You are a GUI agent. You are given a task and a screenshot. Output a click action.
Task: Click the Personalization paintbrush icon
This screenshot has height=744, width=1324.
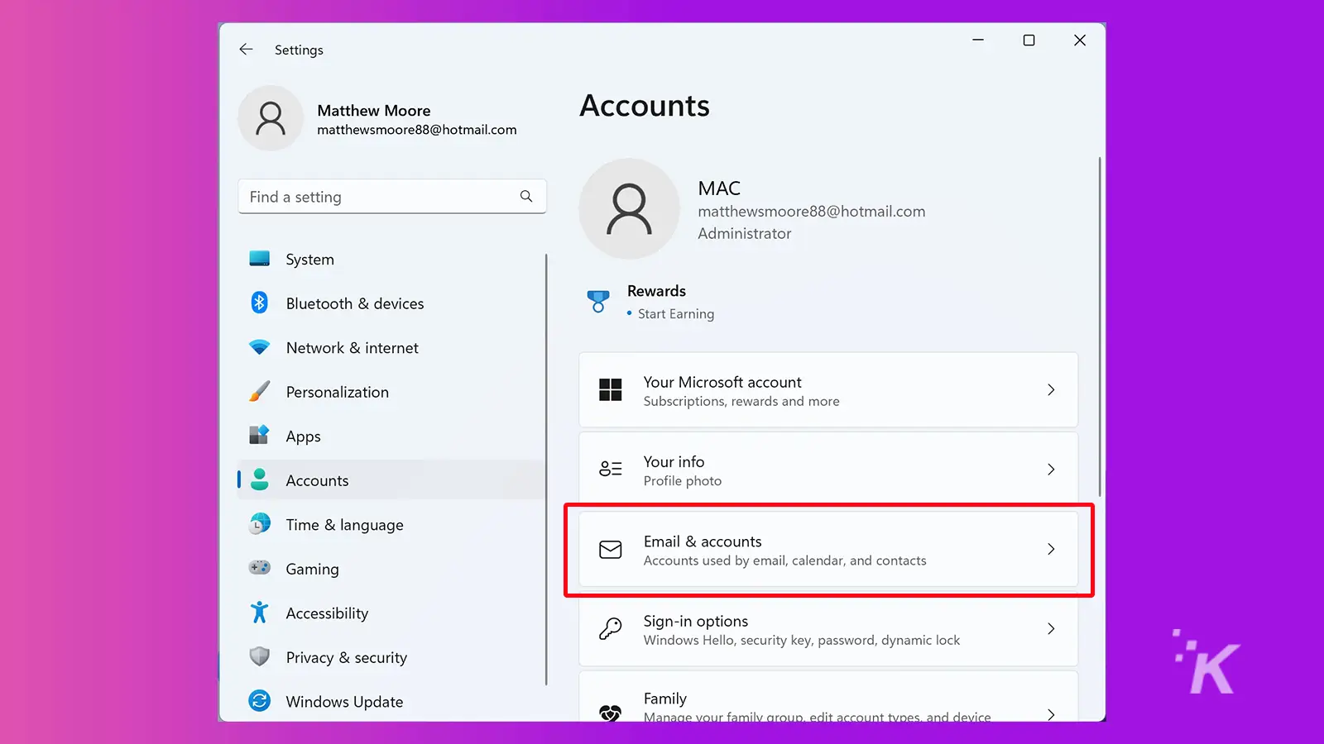tap(260, 391)
